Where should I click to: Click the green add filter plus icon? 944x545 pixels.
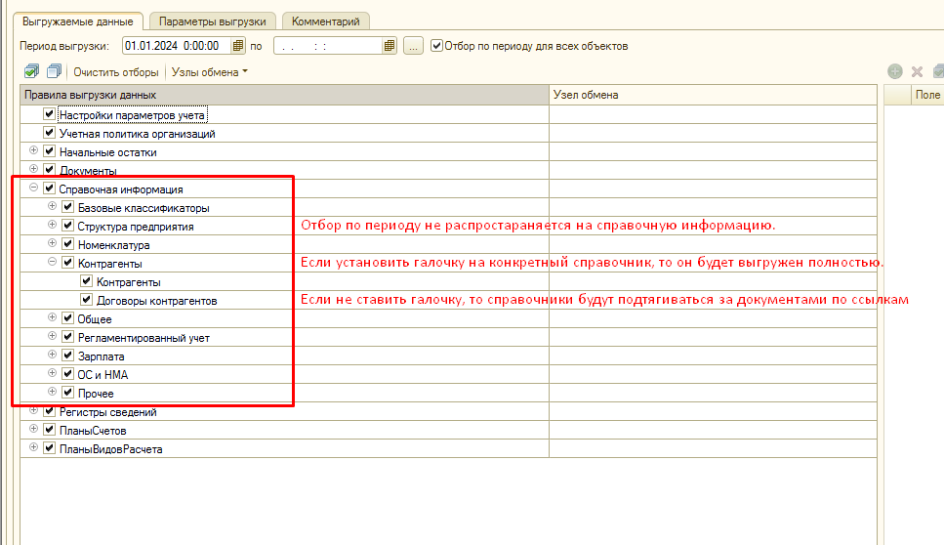pos(894,71)
